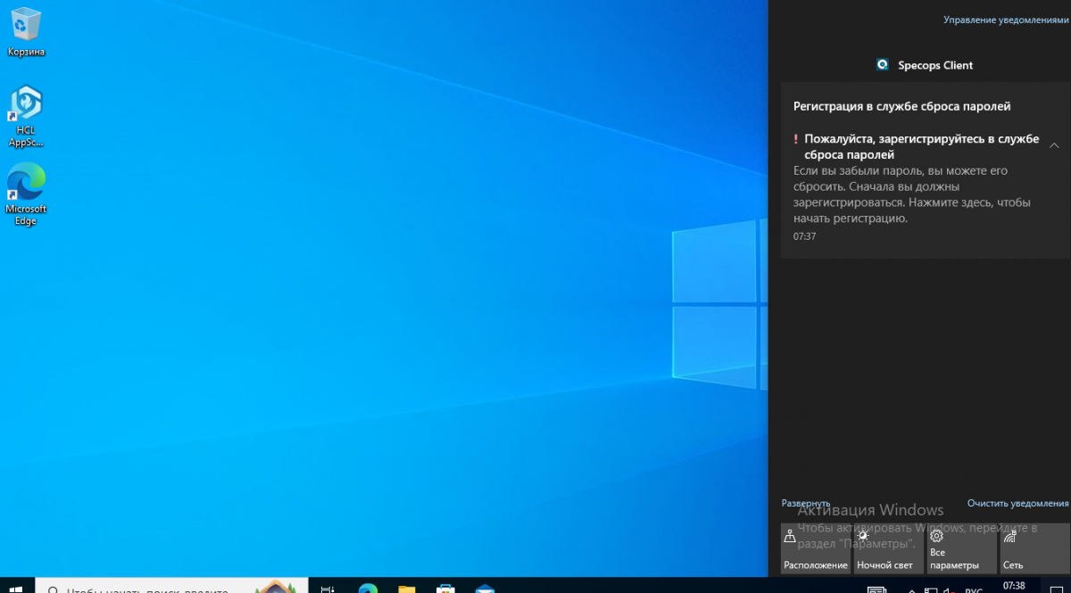Image resolution: width=1071 pixels, height=593 pixels.
Task: Click Очистить уведомления to clear notifications
Action: click(1017, 503)
